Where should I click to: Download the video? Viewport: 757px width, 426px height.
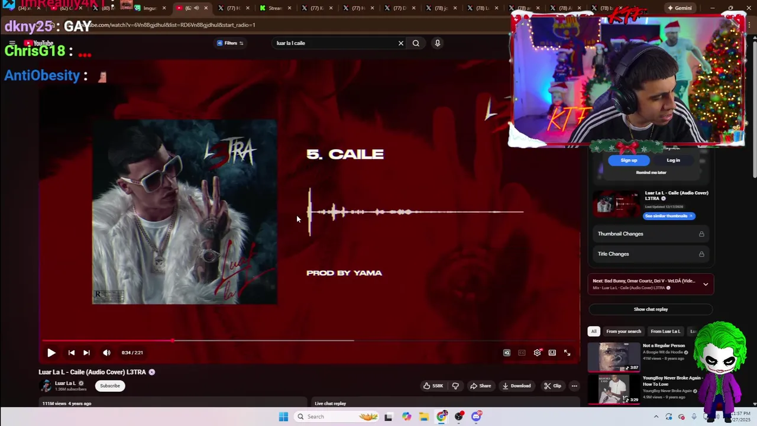click(517, 386)
